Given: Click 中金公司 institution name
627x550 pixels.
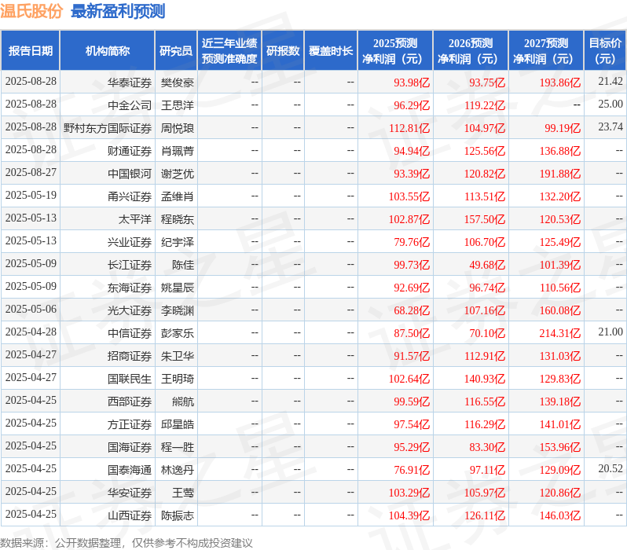Looking at the screenshot, I should pyautogui.click(x=129, y=105).
